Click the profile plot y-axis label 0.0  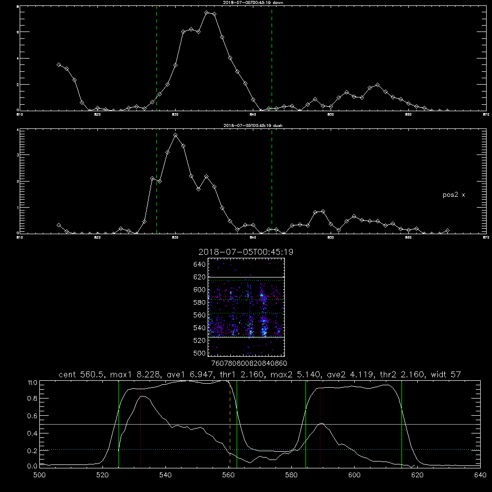(x=32, y=466)
